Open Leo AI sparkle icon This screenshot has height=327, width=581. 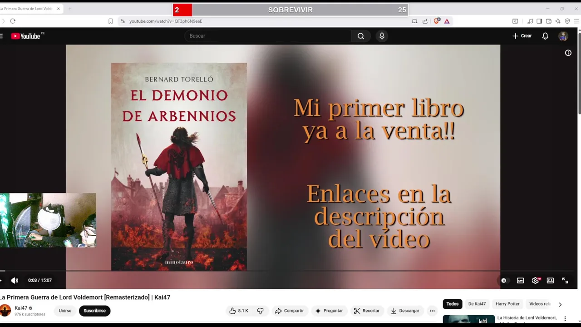(x=558, y=21)
